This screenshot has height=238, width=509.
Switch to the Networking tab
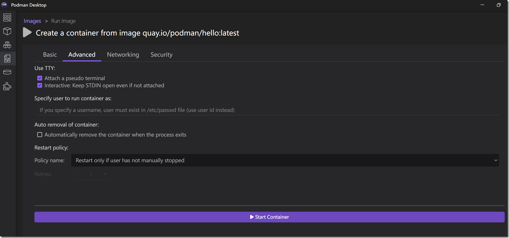tap(123, 55)
